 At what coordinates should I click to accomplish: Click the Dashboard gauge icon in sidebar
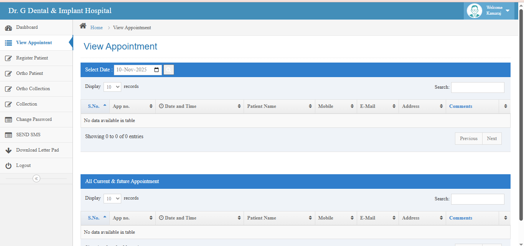8,28
